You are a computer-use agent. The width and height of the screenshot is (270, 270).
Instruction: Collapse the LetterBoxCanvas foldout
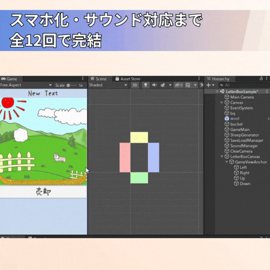coord(222,157)
